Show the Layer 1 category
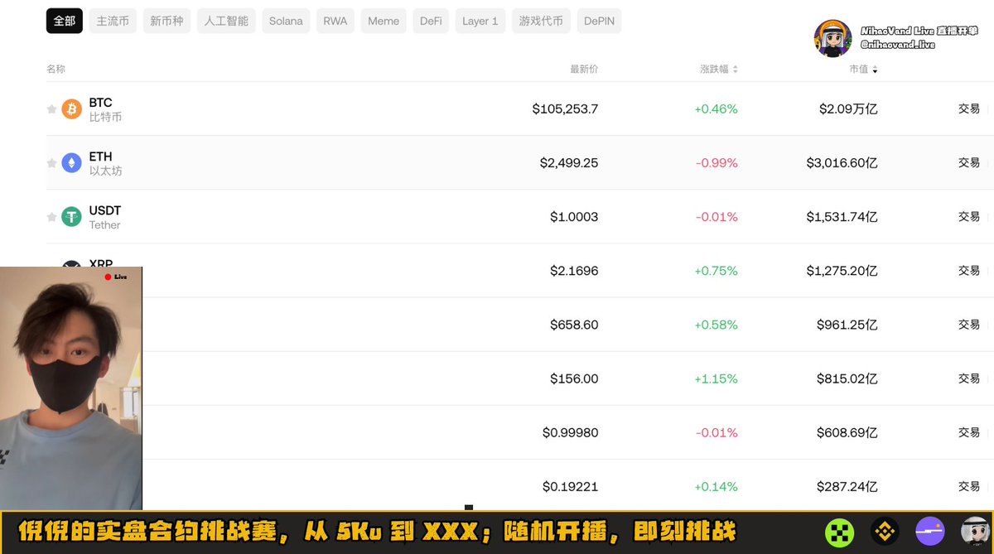The image size is (994, 554). pyautogui.click(x=480, y=21)
